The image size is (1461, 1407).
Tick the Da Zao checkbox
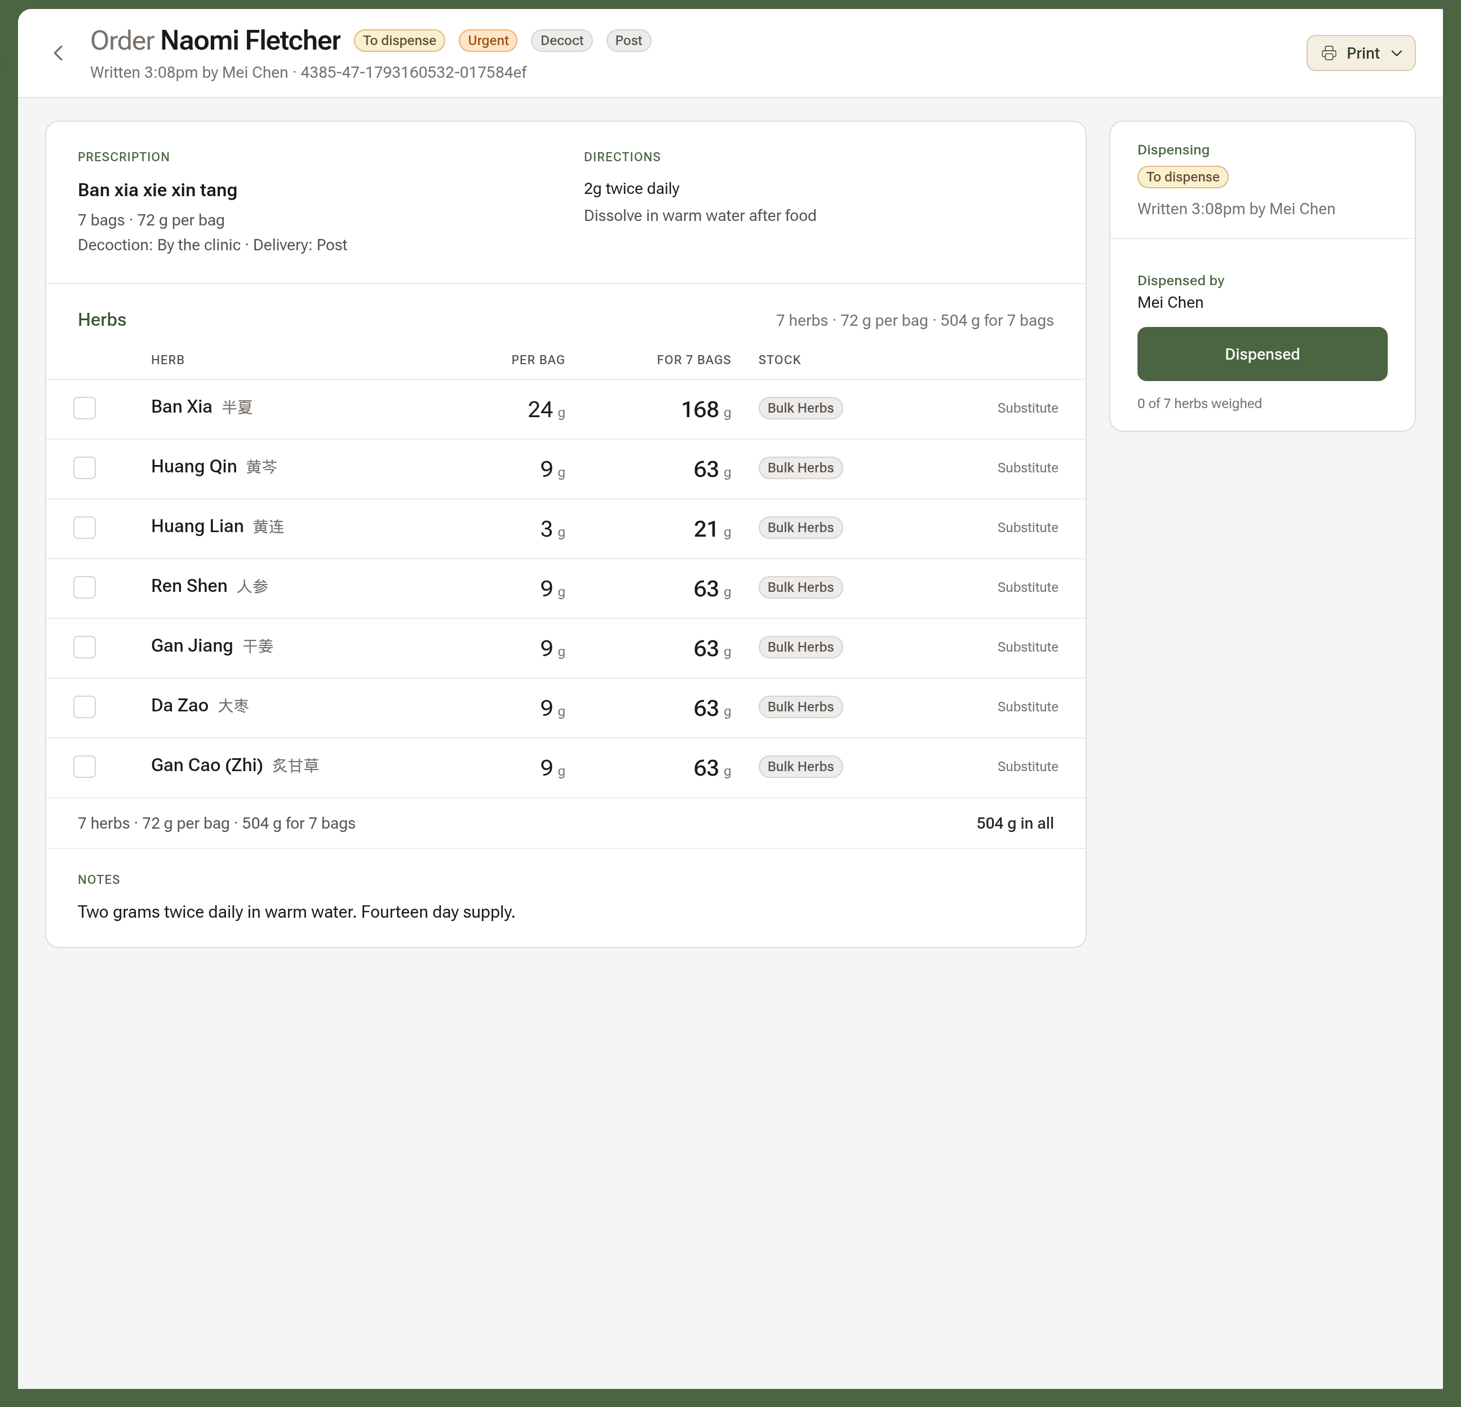coord(85,706)
